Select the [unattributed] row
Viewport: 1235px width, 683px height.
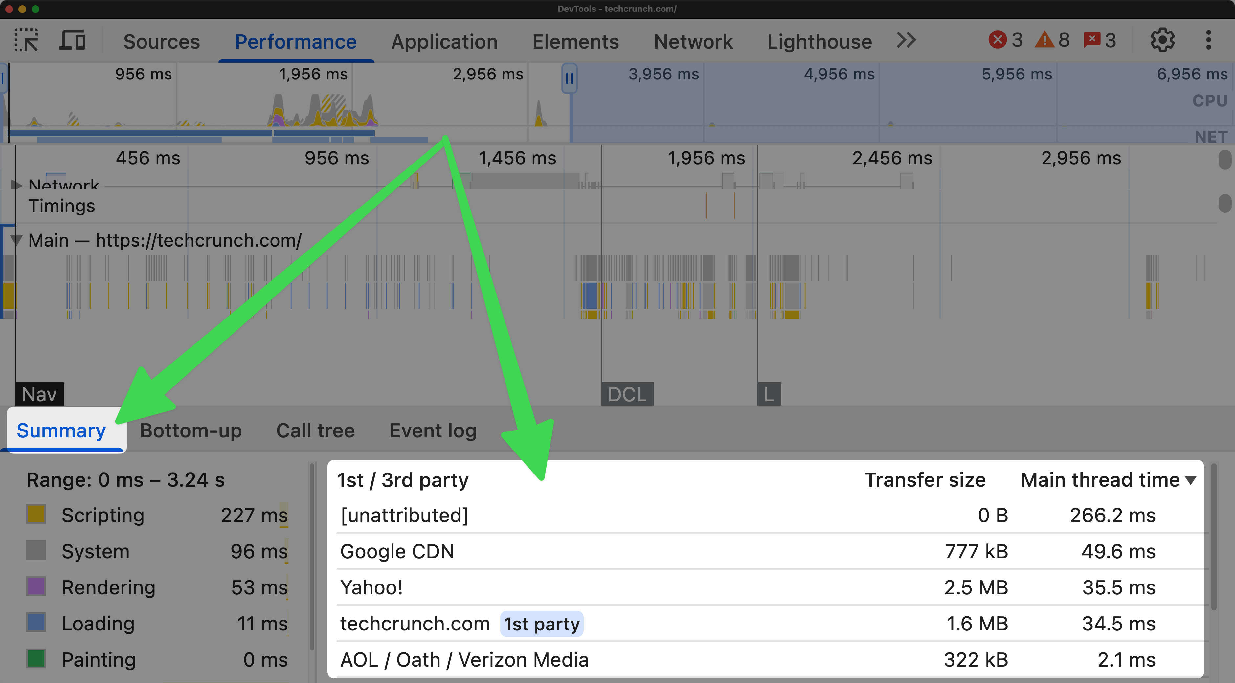pyautogui.click(x=770, y=515)
